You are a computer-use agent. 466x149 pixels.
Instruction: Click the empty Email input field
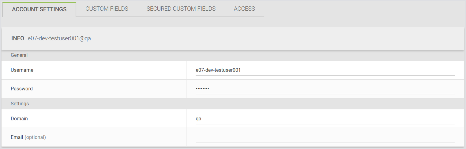tap(325, 137)
